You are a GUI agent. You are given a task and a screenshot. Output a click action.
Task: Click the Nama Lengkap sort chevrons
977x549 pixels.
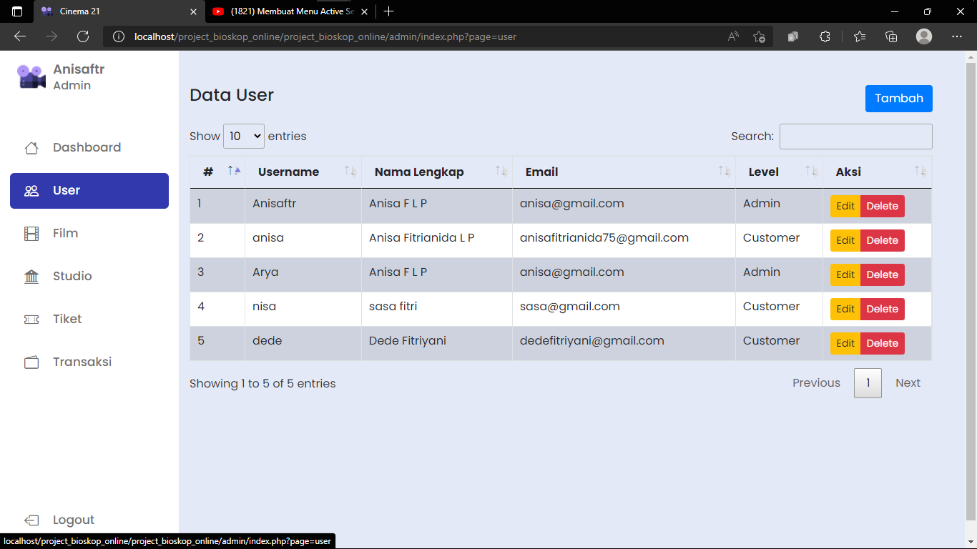(503, 172)
